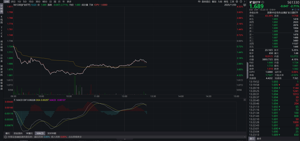Switch to the 量比 indicator tab
Viewport: 300px width, 141px height.
point(7,133)
